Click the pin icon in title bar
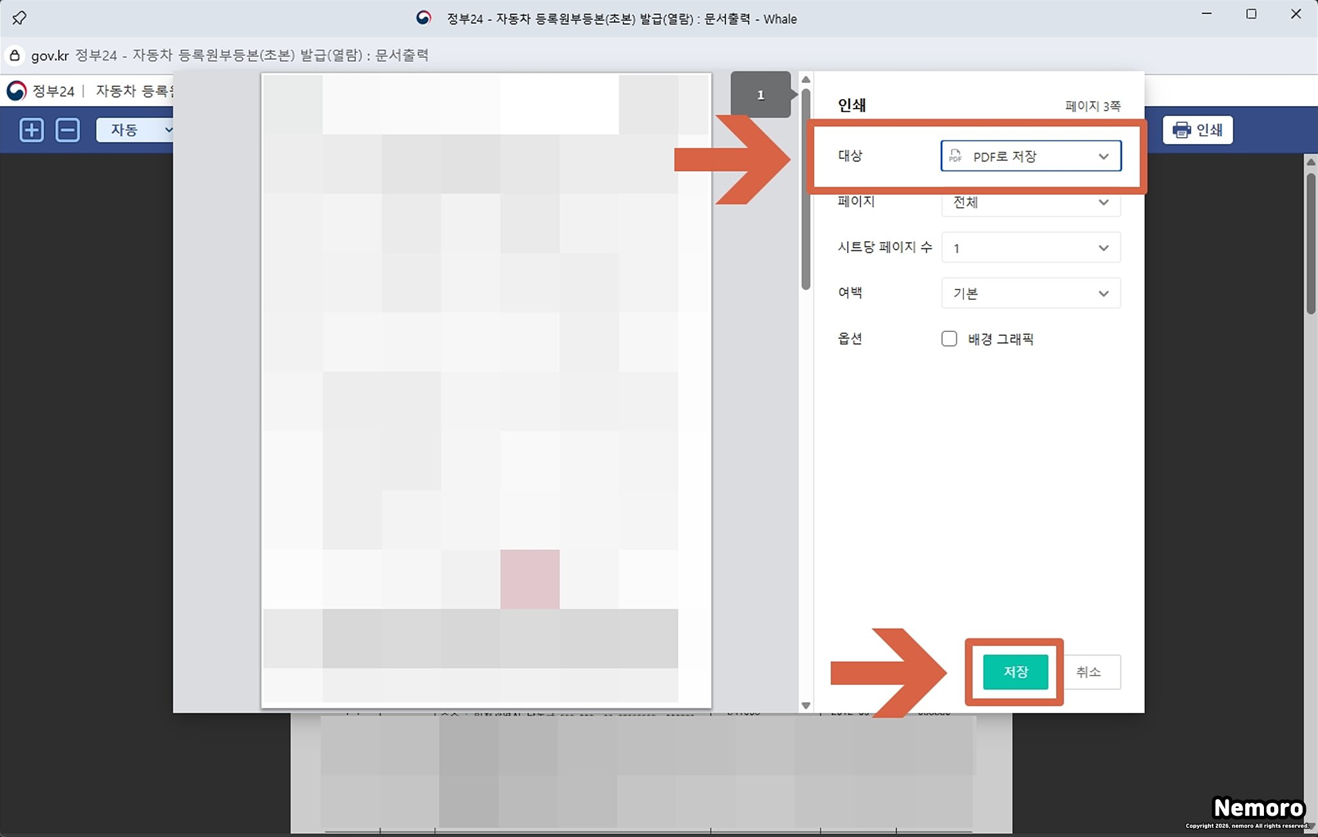The image size is (1318, 837). (x=19, y=18)
